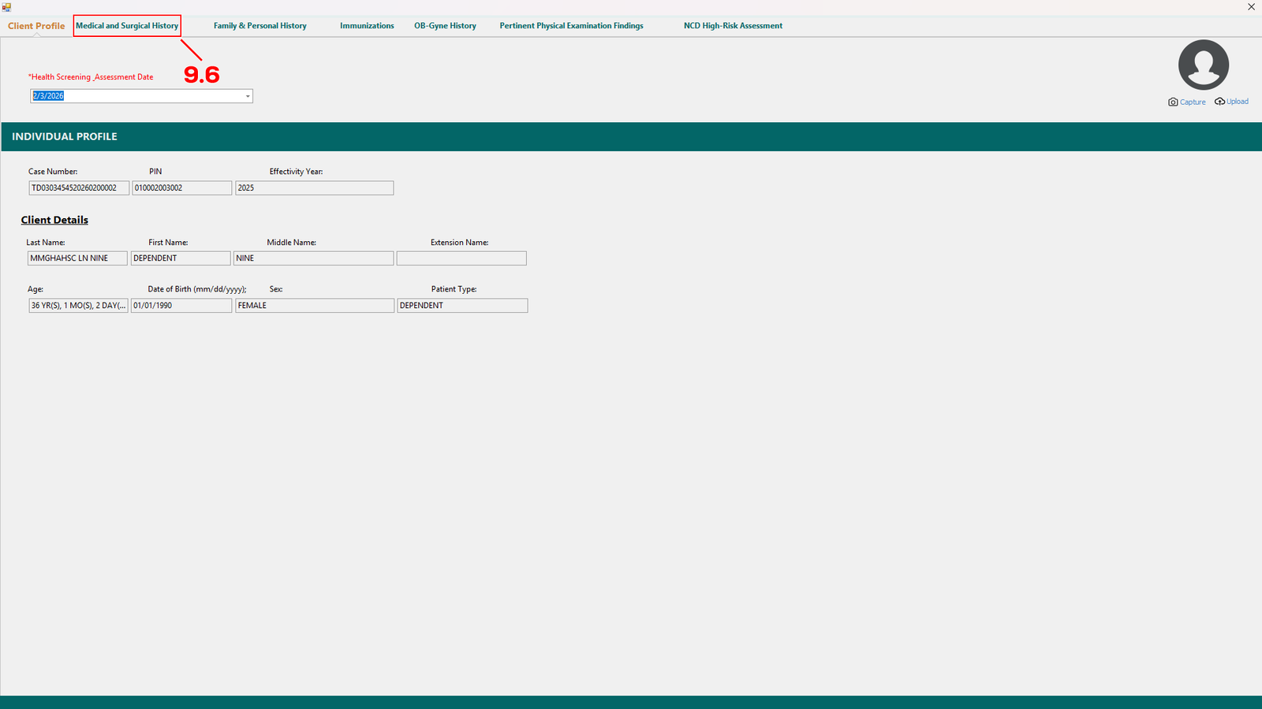
Task: Open the OB-Gyne History tab
Action: [x=445, y=26]
